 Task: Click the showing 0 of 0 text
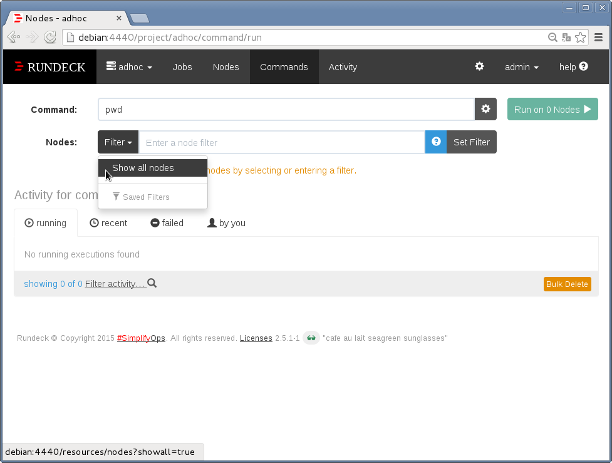(x=53, y=284)
